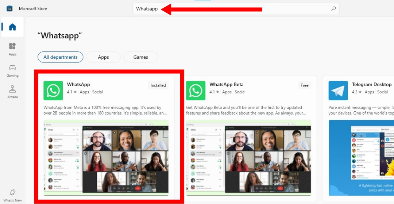
Task: Open the WhatsApp title link
Action: tap(78, 84)
